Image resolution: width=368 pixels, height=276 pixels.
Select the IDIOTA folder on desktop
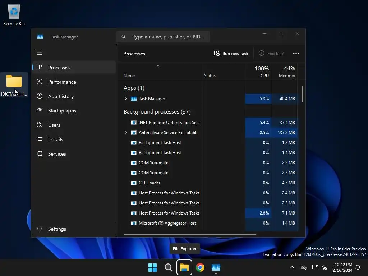point(14,85)
